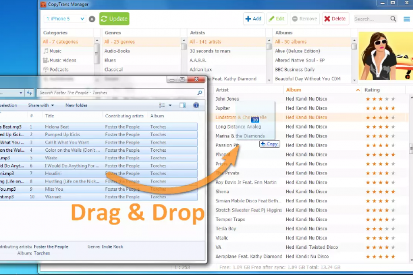The image size is (413, 275).
Task: Click the eject iPhone icon
Action: [92, 19]
